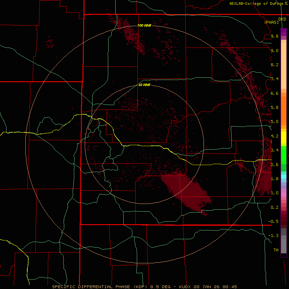The image size is (289, 289).
Task: Click the 1.0 value on the color scale
Action: coord(275,193)
